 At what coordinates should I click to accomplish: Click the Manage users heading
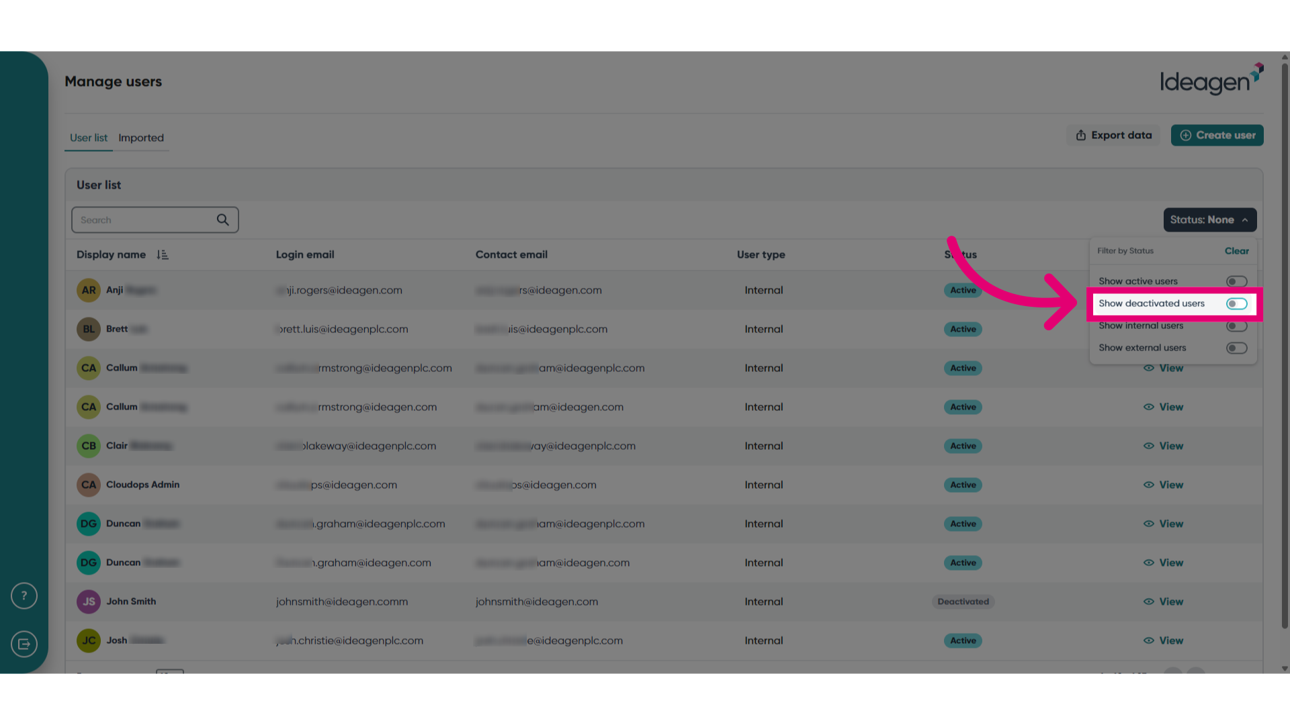(113, 81)
